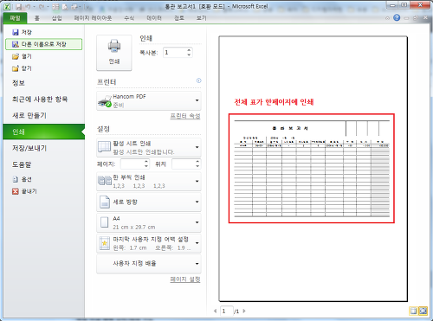Select 인쇄 in backstage sidebar
The height and width of the screenshot is (321, 433).
(x=43, y=132)
